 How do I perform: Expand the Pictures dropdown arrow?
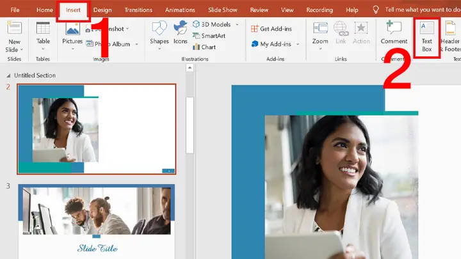pos(72,49)
